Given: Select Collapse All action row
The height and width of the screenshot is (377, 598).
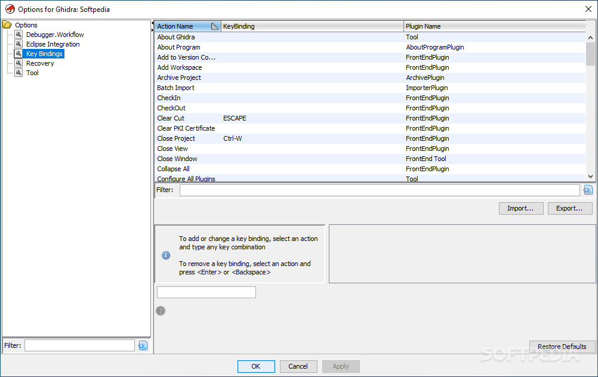Looking at the screenshot, I should pyautogui.click(x=370, y=169).
